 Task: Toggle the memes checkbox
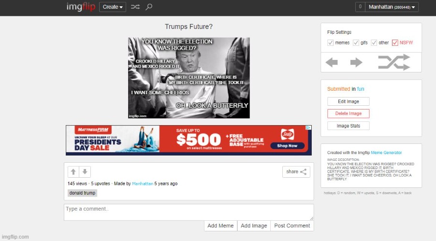(330, 43)
